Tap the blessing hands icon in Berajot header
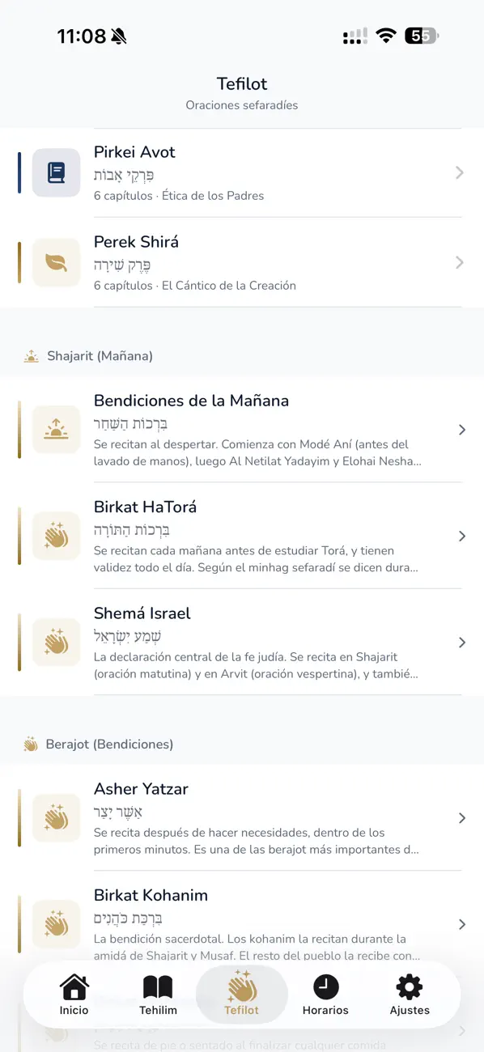The image size is (484, 1052). pyautogui.click(x=30, y=744)
